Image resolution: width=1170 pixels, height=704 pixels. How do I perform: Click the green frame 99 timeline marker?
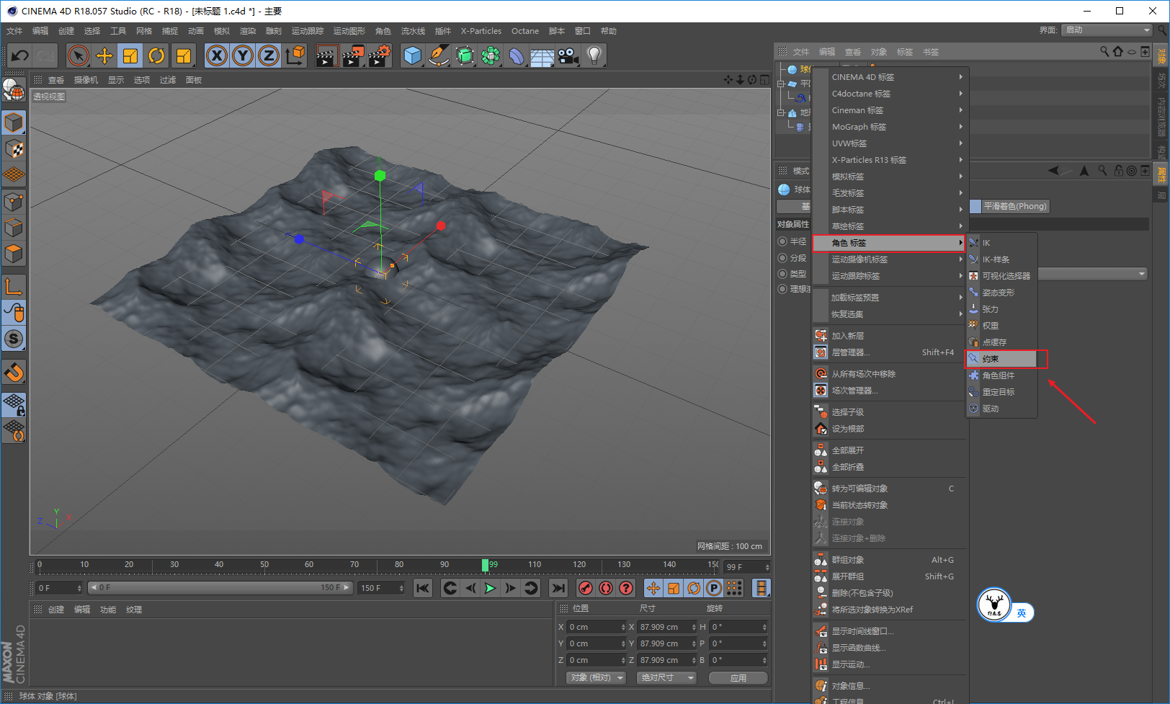[x=486, y=565]
